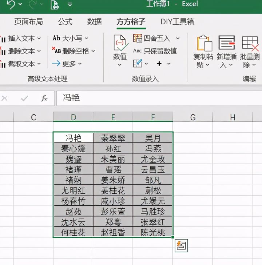Select cell containing 陈光桃
262x265 pixels.
[152, 232]
